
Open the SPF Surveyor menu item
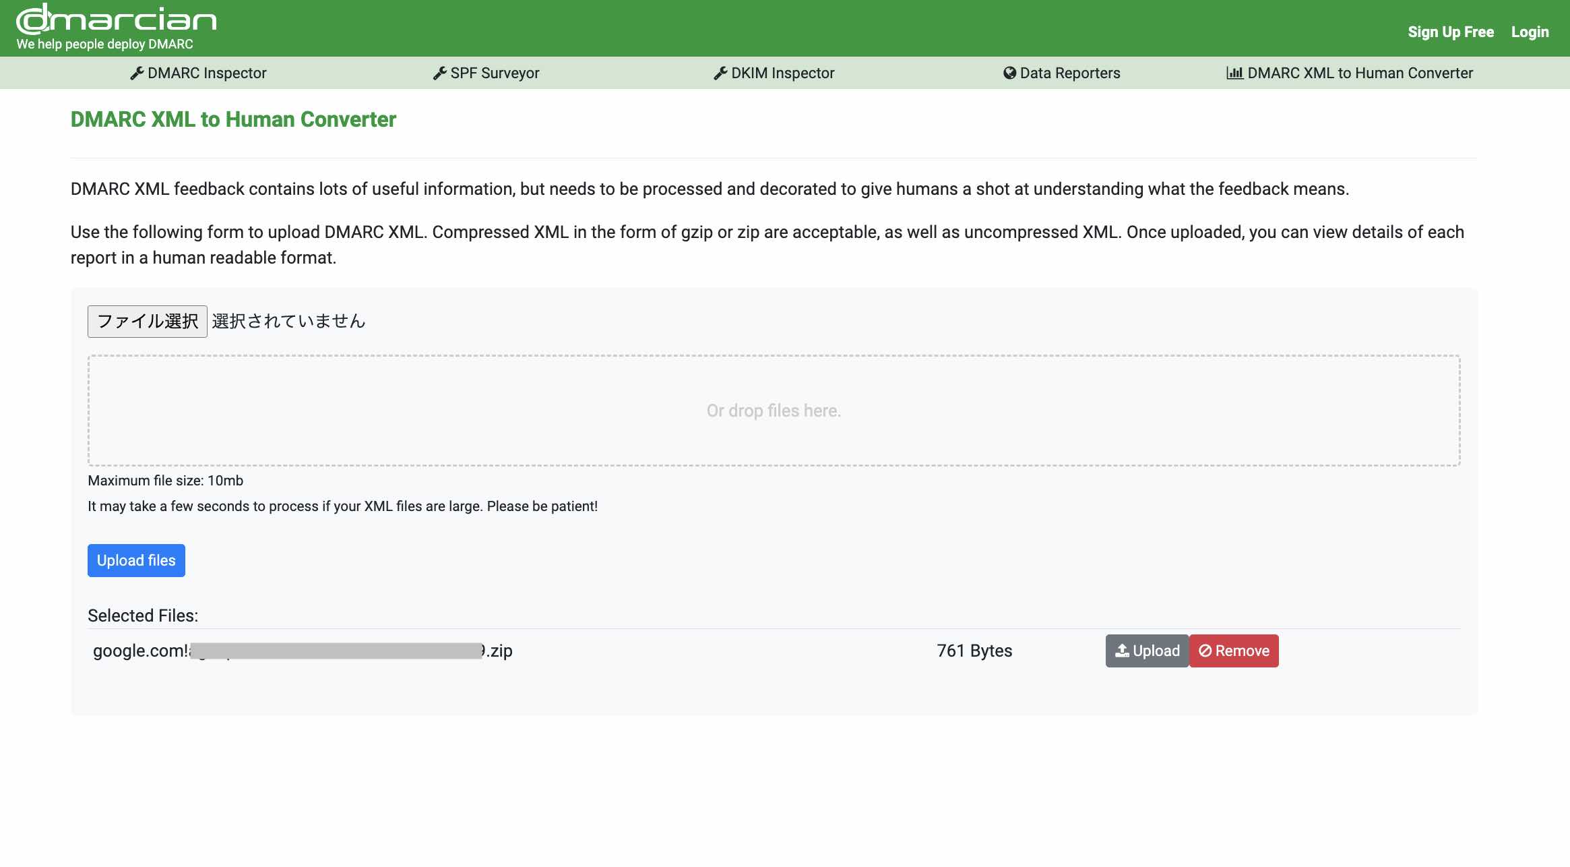(495, 73)
